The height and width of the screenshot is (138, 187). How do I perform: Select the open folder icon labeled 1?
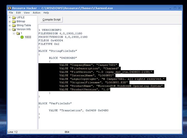click(x=18, y=33)
